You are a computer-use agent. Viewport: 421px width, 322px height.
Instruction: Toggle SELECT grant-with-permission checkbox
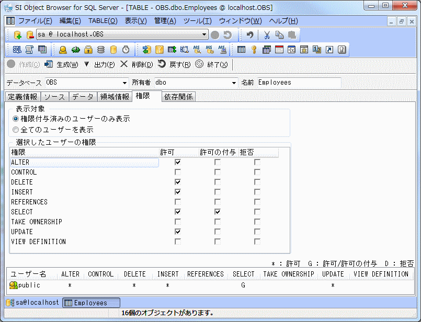coord(218,212)
